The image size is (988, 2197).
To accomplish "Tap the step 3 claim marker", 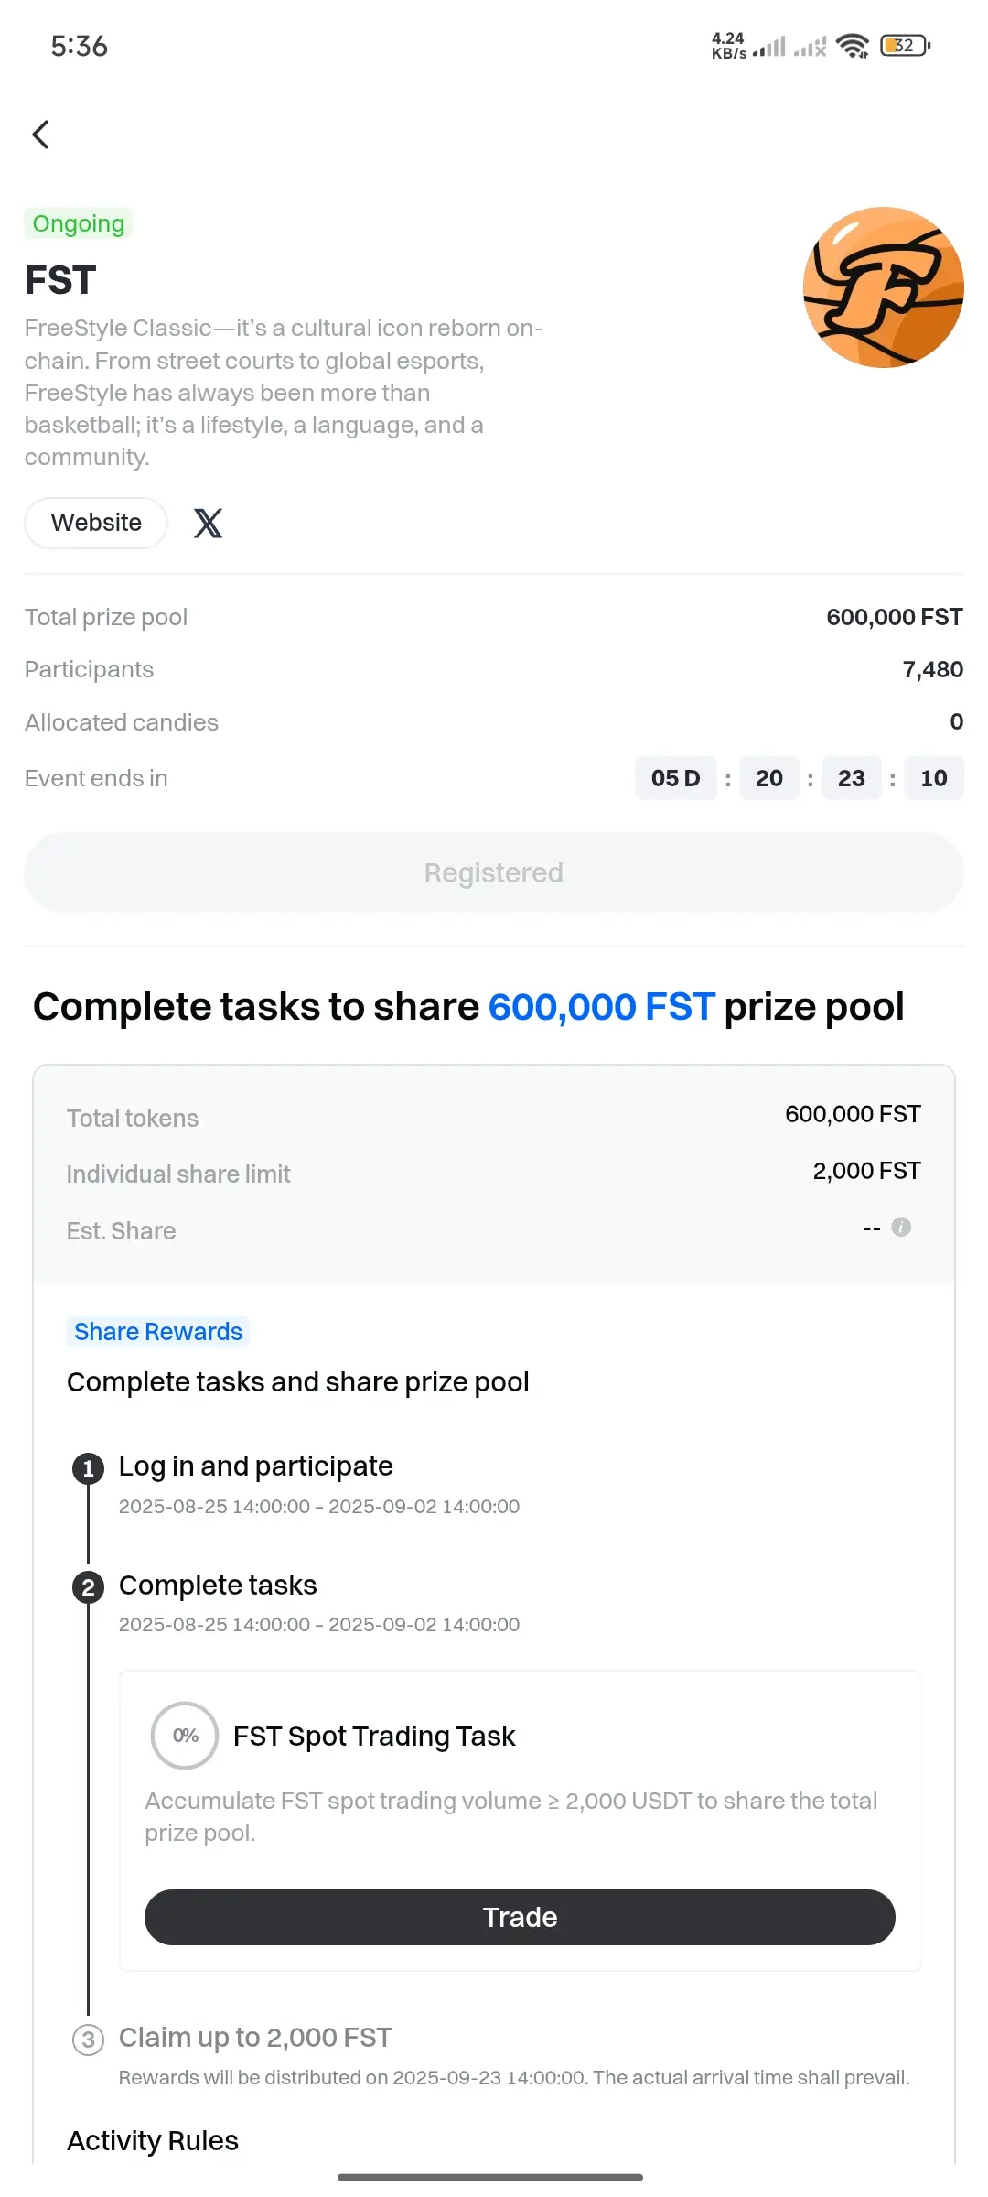I will (88, 2040).
